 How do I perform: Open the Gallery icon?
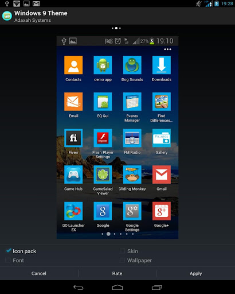162,138
